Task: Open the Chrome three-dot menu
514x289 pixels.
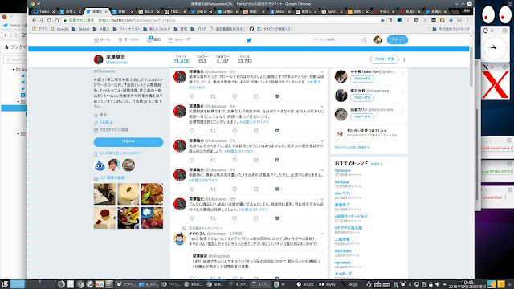Action: coord(467,20)
